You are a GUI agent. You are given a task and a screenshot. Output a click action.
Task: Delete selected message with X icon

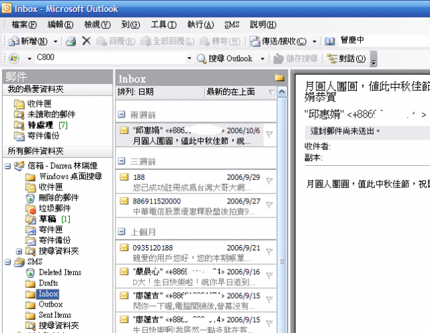click(x=86, y=41)
